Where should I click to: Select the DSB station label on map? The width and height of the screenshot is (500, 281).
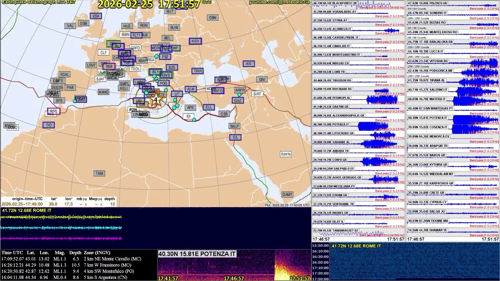tap(84, 23)
